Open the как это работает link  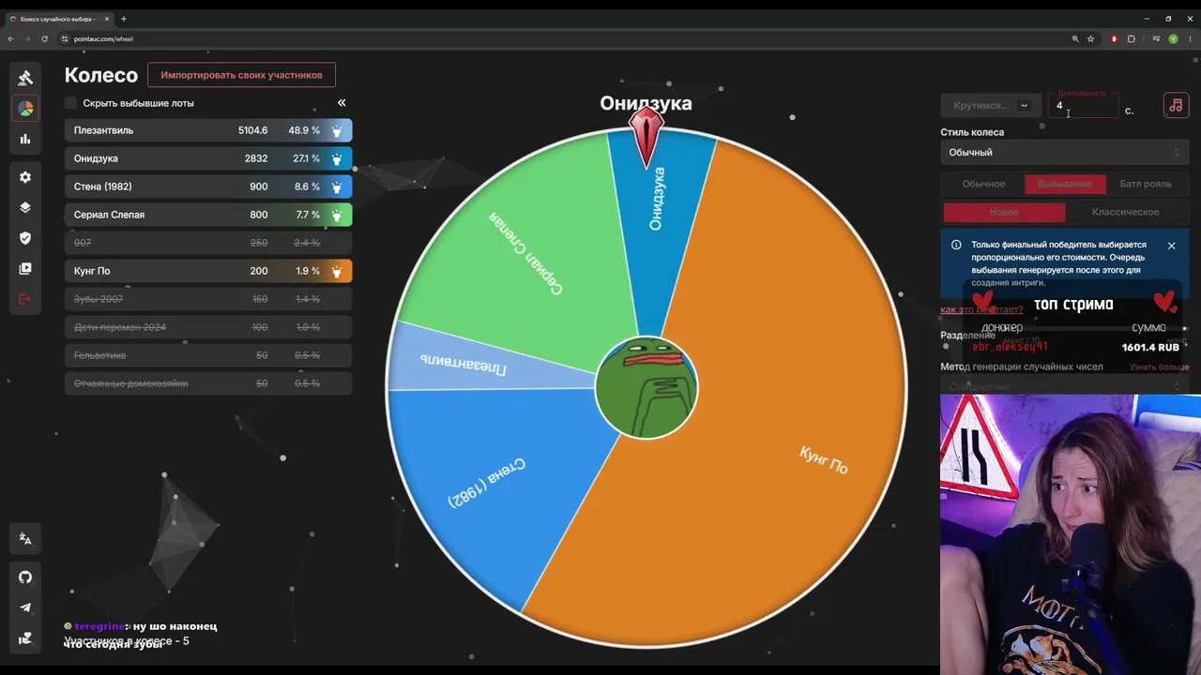(981, 309)
